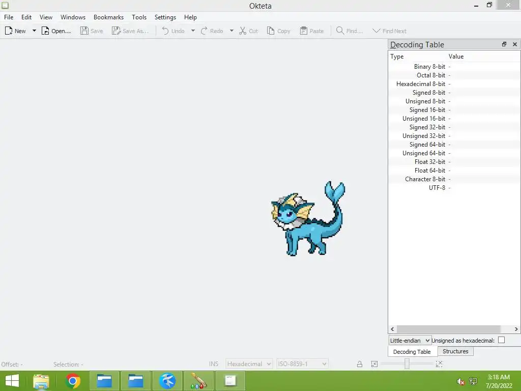Click the Save toolbar icon
Viewport: 521px width, 391px height.
click(x=84, y=31)
